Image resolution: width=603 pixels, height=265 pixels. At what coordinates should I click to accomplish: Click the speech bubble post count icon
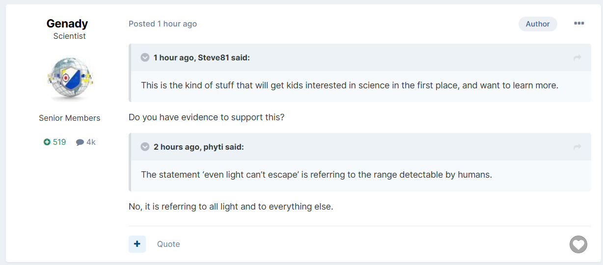[80, 142]
